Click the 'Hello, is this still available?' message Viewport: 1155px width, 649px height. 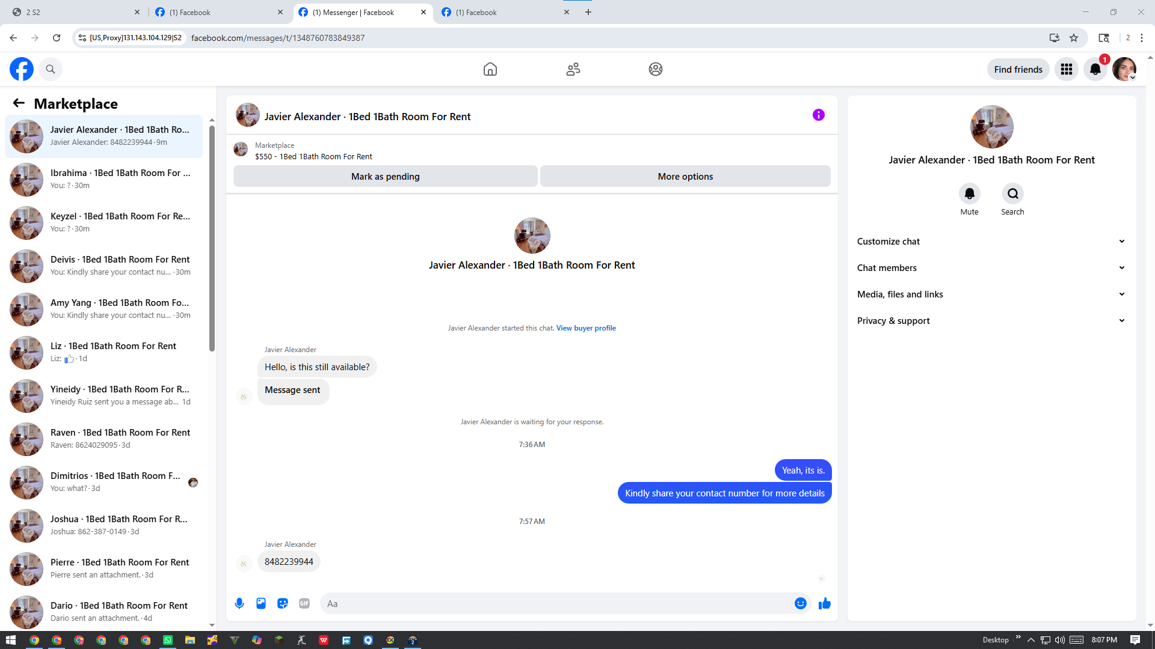coord(317,367)
